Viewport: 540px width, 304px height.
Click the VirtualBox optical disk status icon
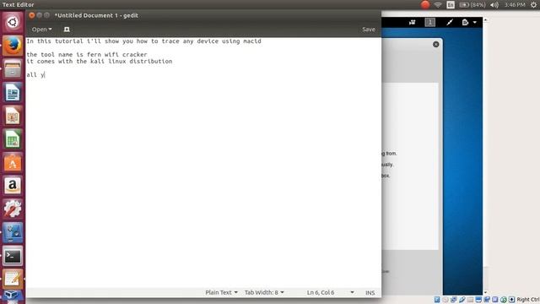(x=445, y=300)
